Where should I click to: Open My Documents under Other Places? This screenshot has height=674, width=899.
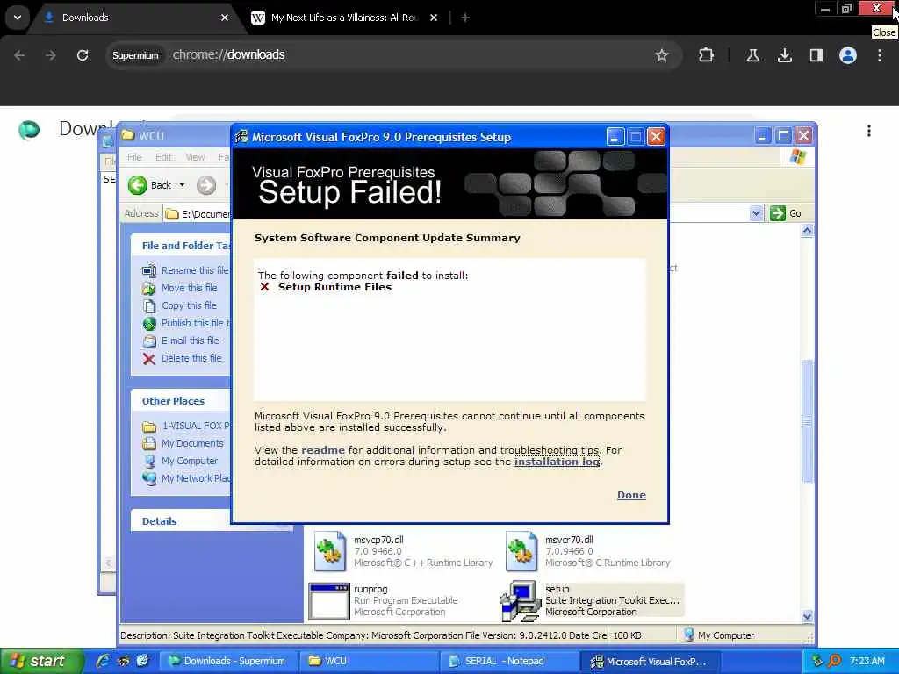[192, 443]
